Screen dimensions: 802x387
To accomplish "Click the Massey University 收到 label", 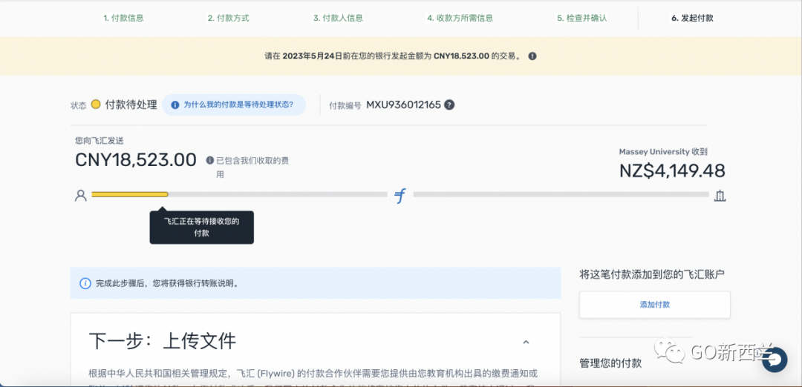I will pyautogui.click(x=663, y=152).
